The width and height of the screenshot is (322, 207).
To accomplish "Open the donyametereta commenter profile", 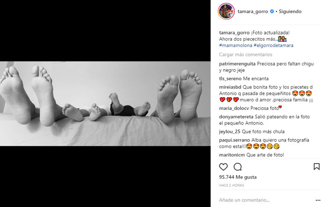I will tap(236, 117).
